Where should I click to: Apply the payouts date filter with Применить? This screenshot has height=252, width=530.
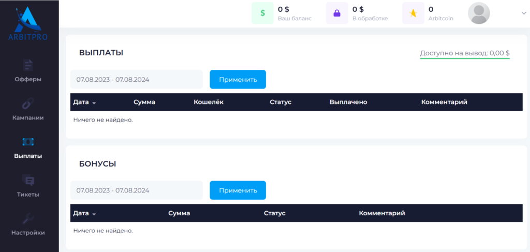point(238,79)
